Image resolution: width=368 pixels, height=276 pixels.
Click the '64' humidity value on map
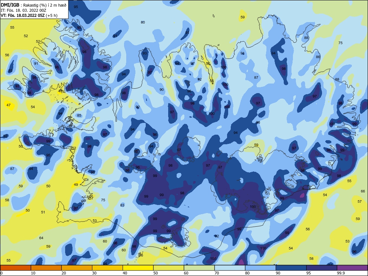tap(41, 238)
